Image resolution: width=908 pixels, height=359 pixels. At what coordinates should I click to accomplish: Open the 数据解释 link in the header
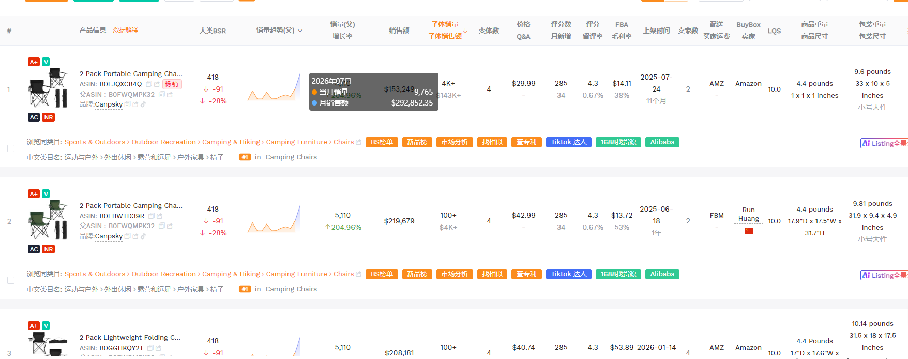tap(126, 30)
